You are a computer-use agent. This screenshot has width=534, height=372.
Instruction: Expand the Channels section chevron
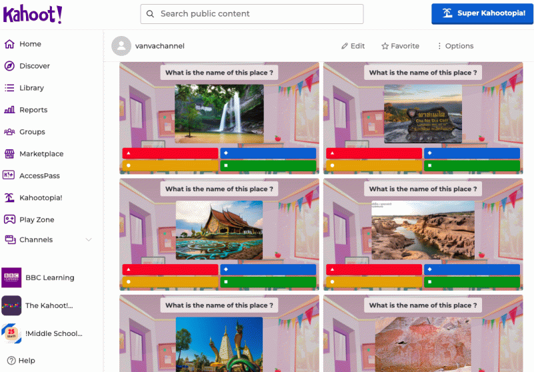89,240
